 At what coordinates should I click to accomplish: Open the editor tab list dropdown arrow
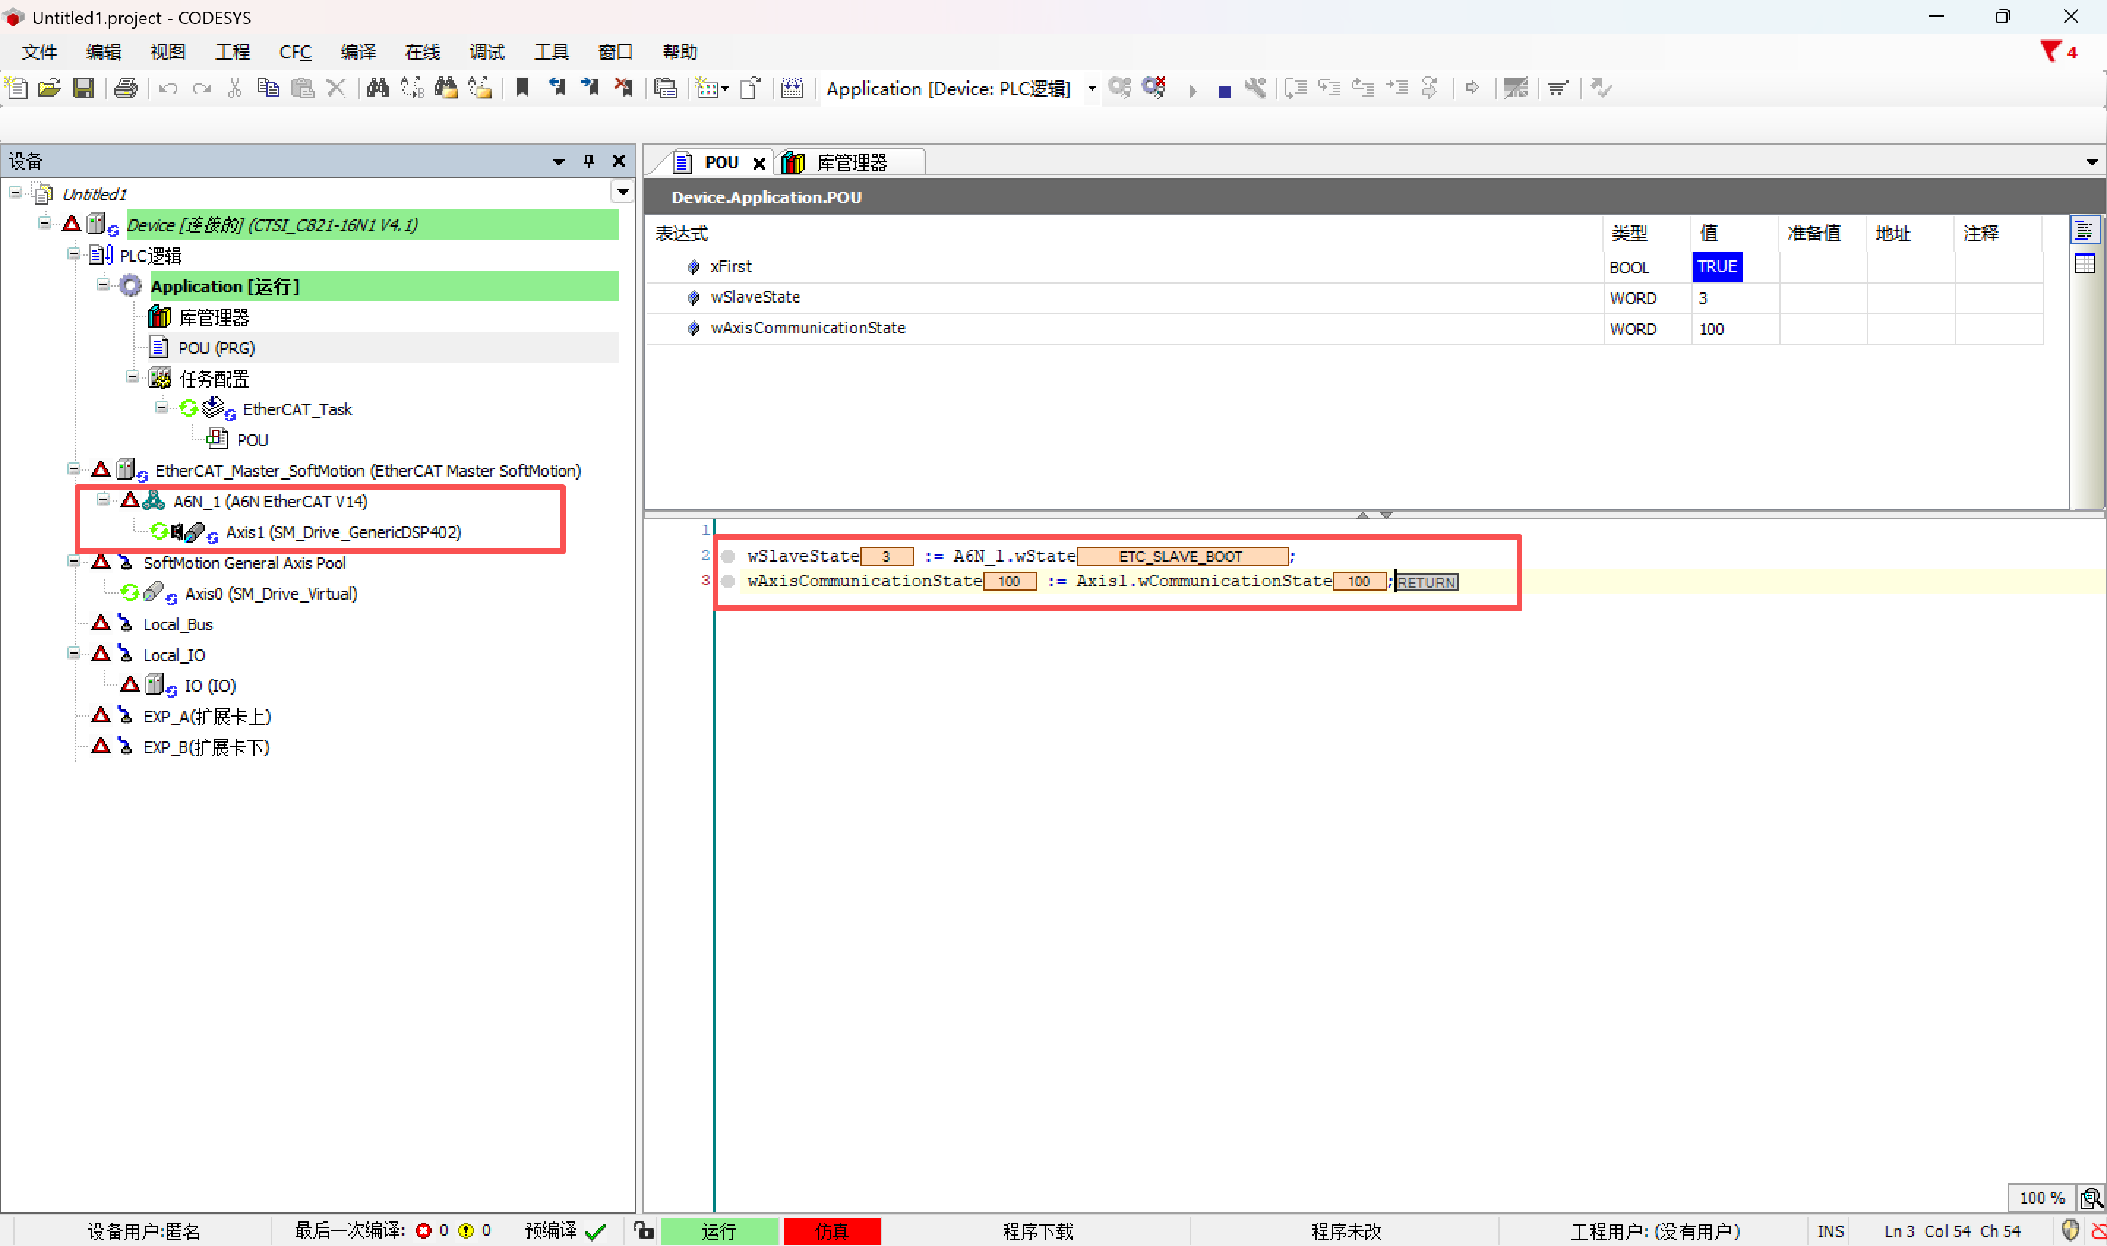pyautogui.click(x=2092, y=161)
